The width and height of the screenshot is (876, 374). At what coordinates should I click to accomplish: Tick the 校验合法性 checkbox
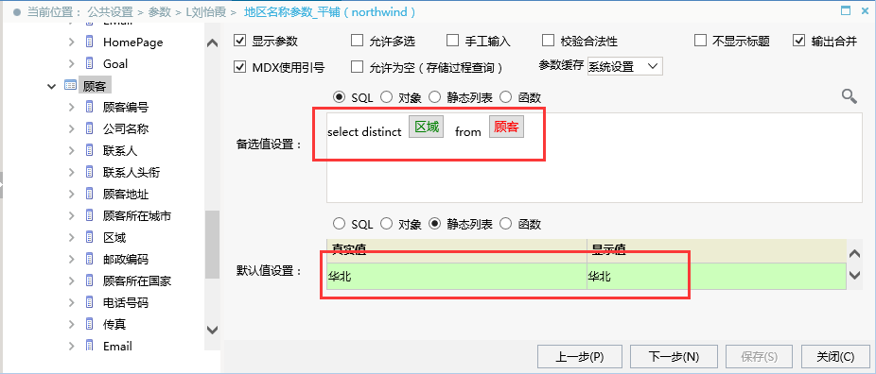[x=548, y=41]
